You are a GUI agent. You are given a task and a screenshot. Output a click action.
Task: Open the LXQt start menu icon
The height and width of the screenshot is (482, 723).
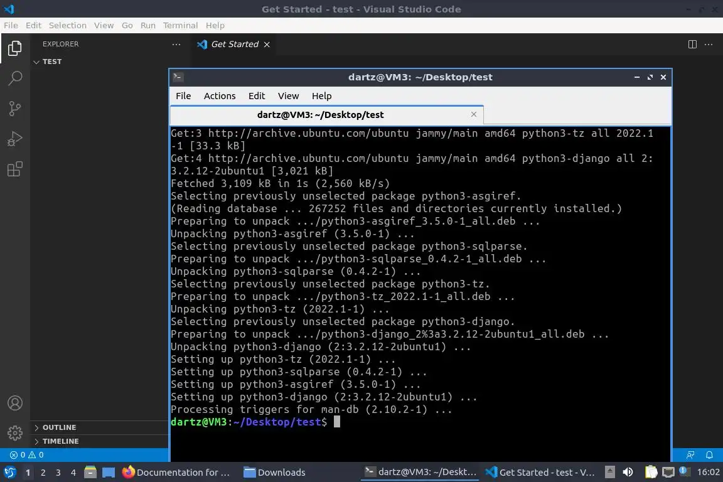pos(9,473)
